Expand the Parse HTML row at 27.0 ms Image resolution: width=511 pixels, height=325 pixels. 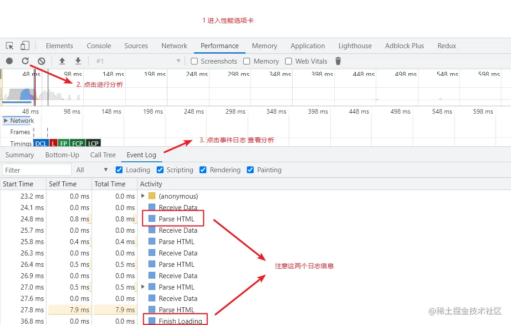click(x=143, y=287)
